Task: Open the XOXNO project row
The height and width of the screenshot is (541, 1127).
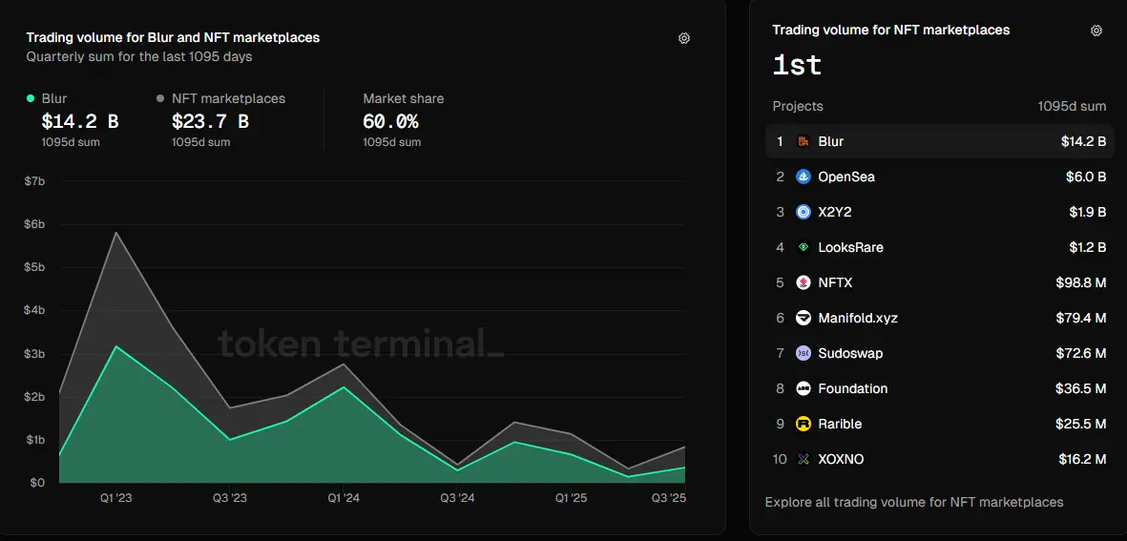Action: (x=939, y=460)
